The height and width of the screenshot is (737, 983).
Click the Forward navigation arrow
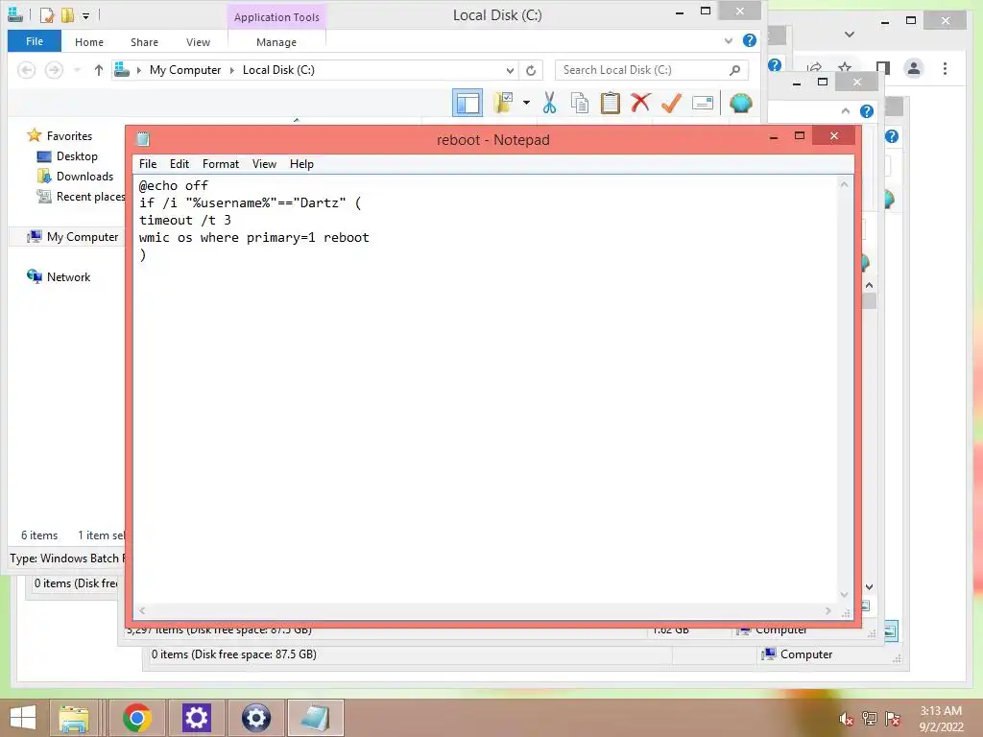click(x=54, y=70)
